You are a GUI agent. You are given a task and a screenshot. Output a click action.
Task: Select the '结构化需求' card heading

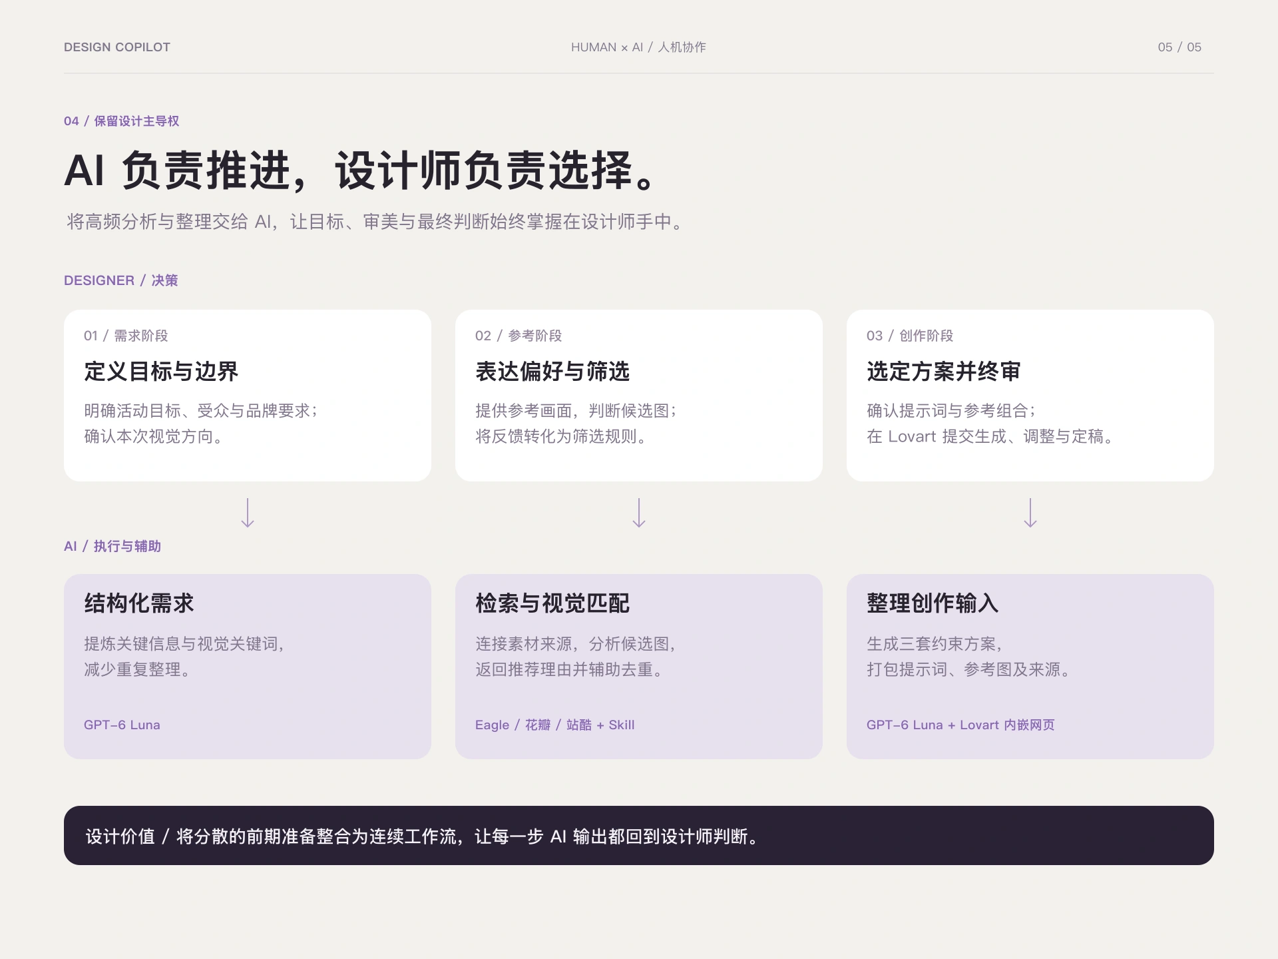(139, 603)
